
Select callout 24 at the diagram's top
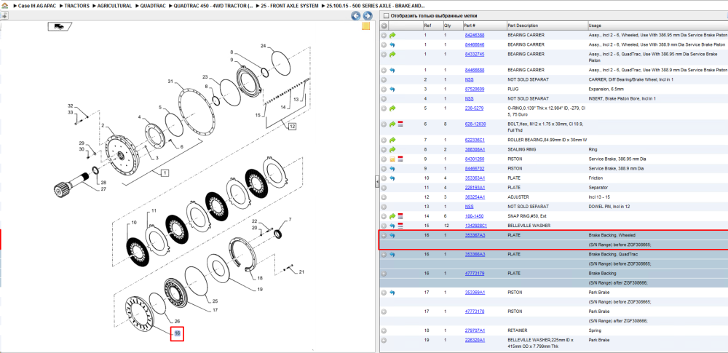point(264,46)
